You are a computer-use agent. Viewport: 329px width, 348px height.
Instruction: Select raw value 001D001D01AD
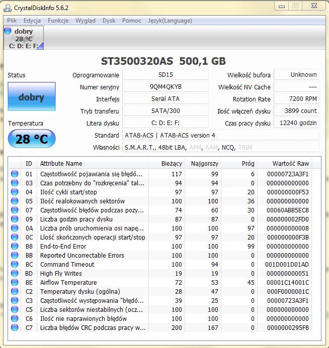(x=287, y=264)
